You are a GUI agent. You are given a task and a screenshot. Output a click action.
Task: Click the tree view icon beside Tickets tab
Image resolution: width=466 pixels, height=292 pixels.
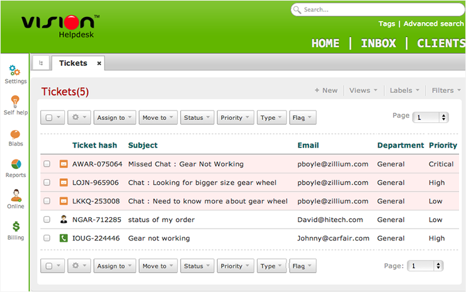[41, 63]
